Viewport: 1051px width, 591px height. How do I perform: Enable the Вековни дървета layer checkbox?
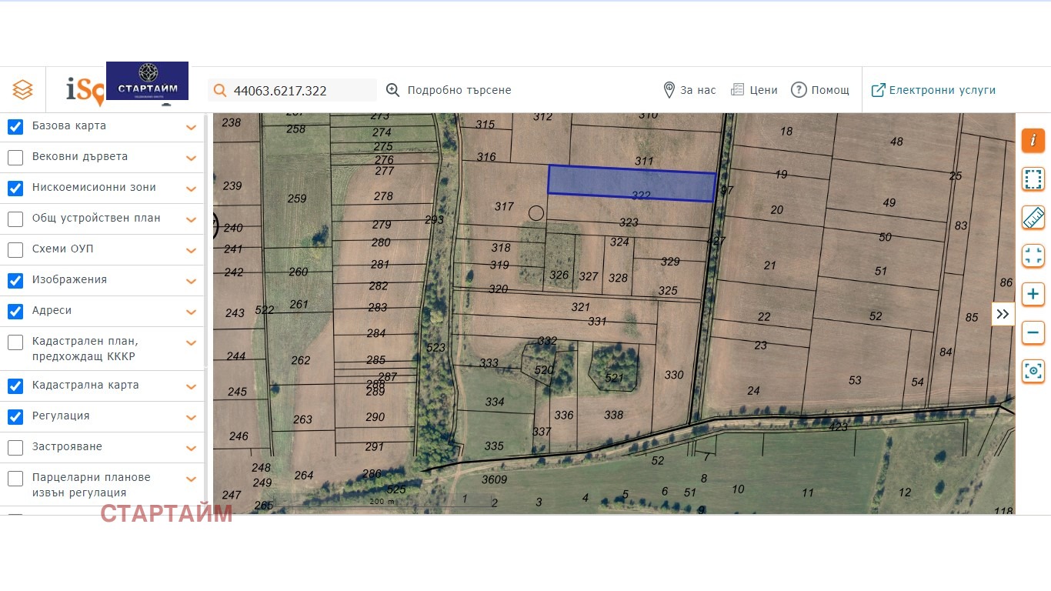tap(15, 157)
